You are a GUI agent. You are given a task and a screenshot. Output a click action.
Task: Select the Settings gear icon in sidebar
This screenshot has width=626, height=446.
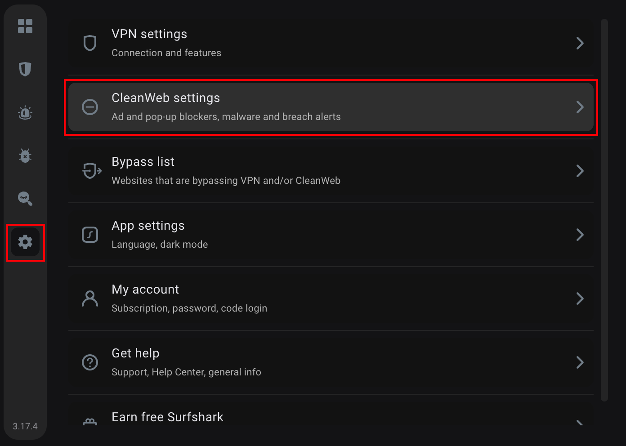click(x=25, y=242)
